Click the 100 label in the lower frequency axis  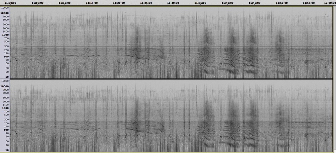pyautogui.click(x=6, y=130)
